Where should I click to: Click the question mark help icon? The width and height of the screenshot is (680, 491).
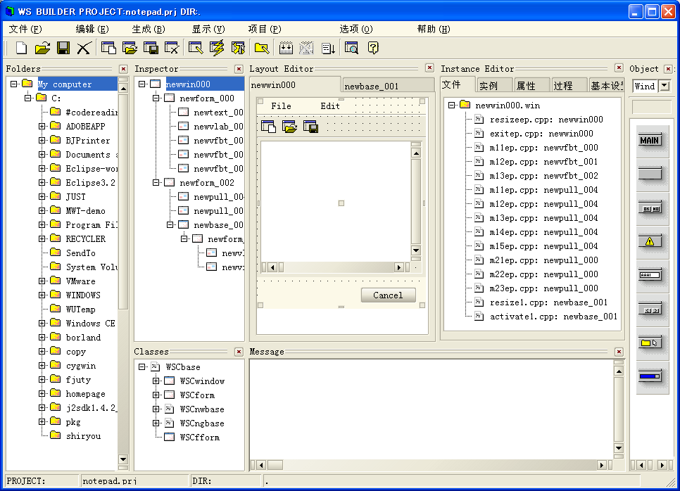pyautogui.click(x=373, y=48)
